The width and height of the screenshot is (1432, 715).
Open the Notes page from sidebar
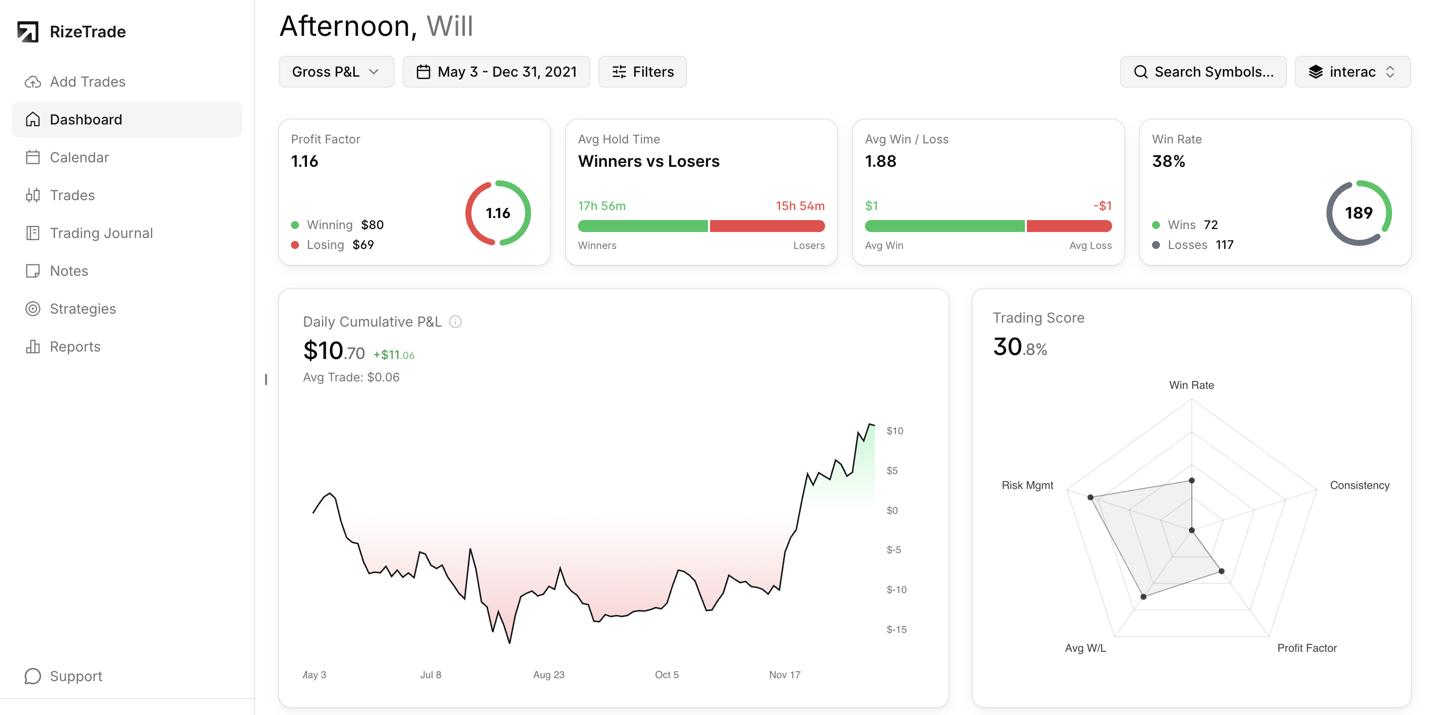(69, 270)
